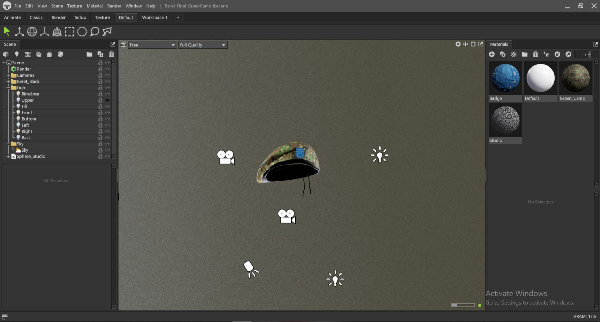Pop out the Materials panel

click(596, 44)
